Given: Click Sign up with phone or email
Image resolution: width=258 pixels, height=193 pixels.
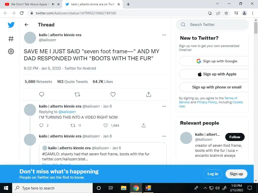Looking at the screenshot, I should point(214,87).
